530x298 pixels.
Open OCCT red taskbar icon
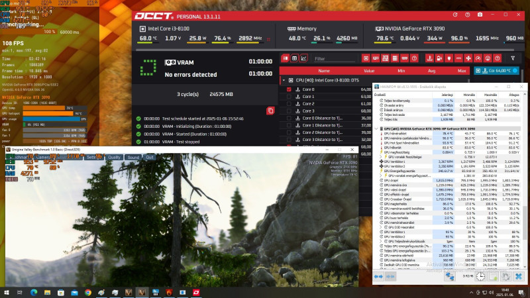(196, 292)
